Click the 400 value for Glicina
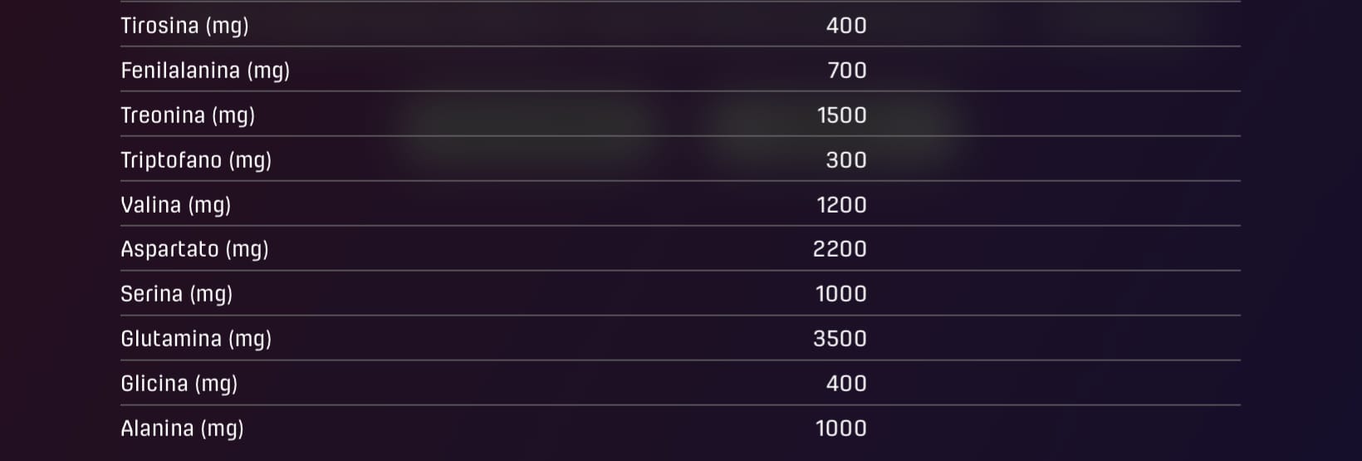This screenshot has height=461, width=1362. (845, 384)
